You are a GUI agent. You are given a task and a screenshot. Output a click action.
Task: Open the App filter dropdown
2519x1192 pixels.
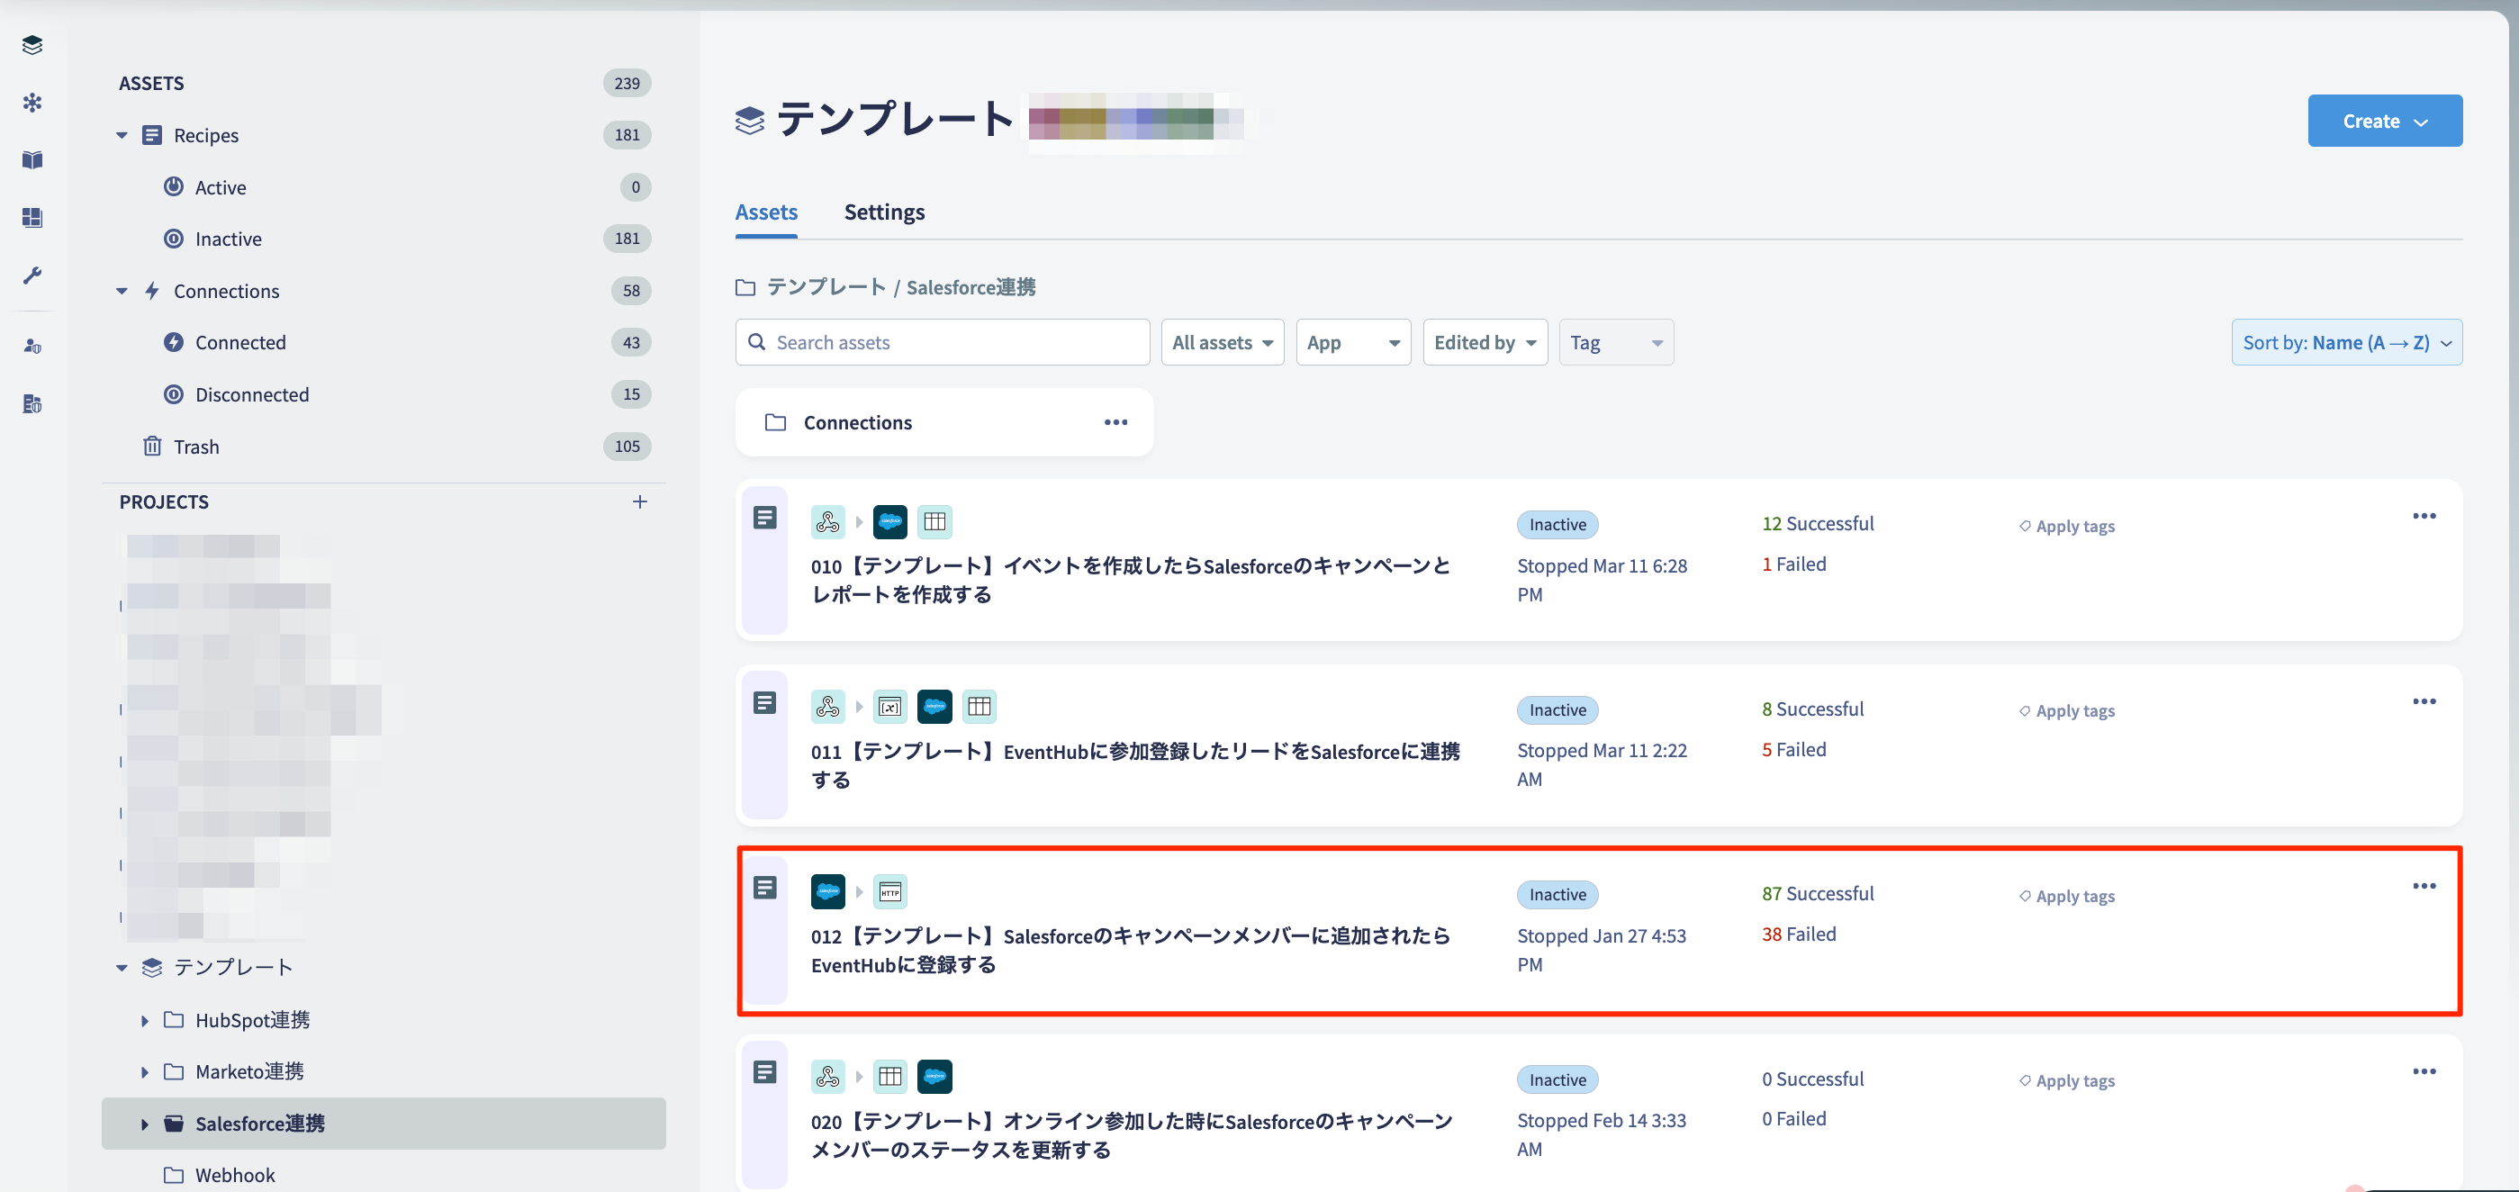pos(1353,343)
